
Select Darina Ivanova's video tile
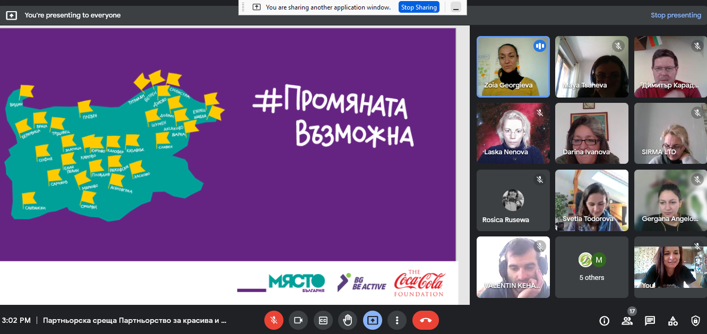[591, 133]
